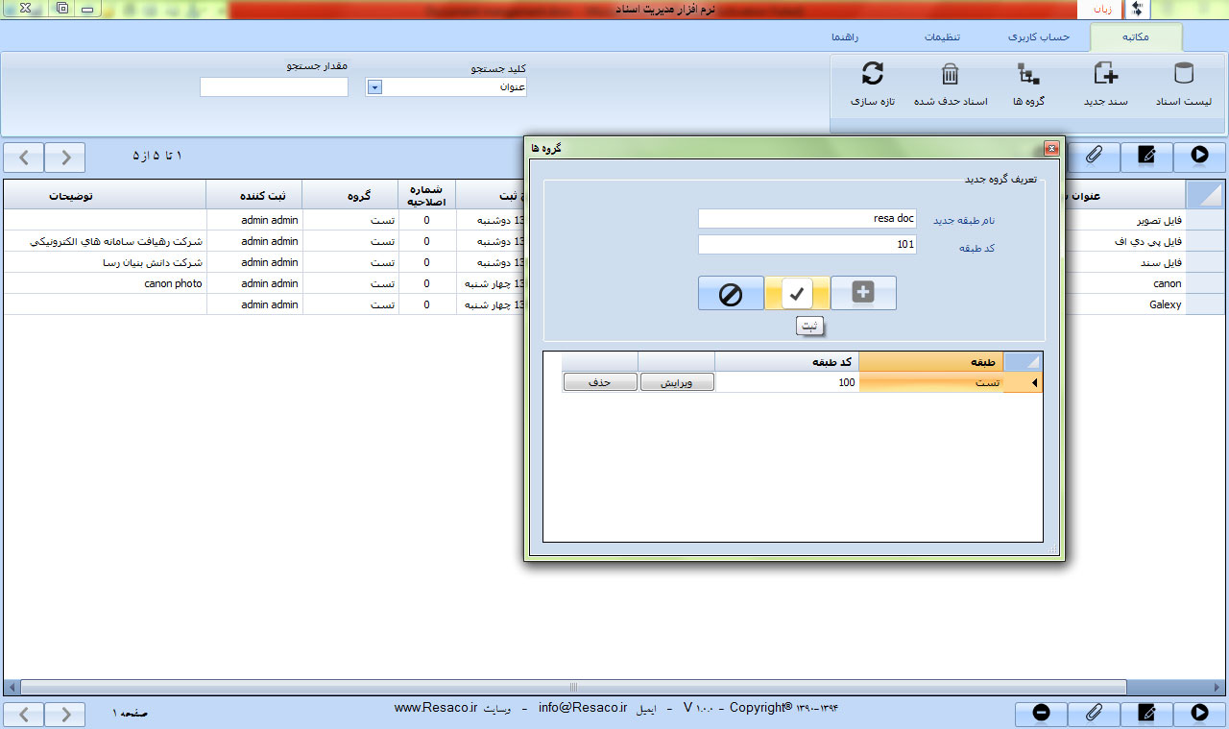Image resolution: width=1229 pixels, height=729 pixels.
Task: Click the checkmark ثبت button in dialog
Action: coord(797,293)
